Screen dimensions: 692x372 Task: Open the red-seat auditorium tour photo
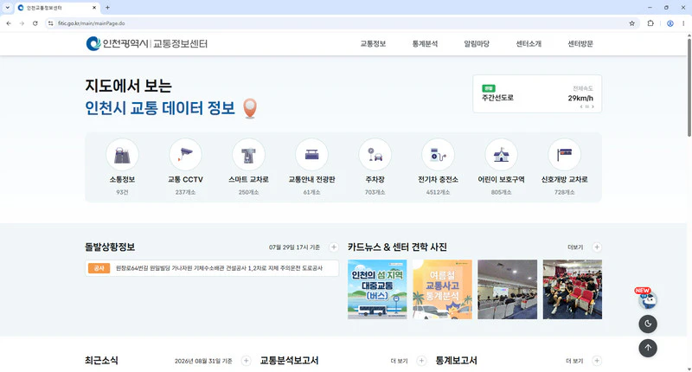573,289
